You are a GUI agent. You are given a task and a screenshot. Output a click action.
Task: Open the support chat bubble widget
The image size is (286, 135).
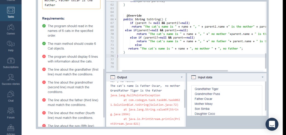272,124
